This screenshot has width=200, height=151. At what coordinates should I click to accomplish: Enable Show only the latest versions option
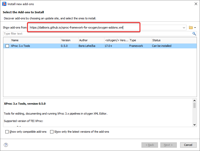pyautogui.click(x=52, y=132)
